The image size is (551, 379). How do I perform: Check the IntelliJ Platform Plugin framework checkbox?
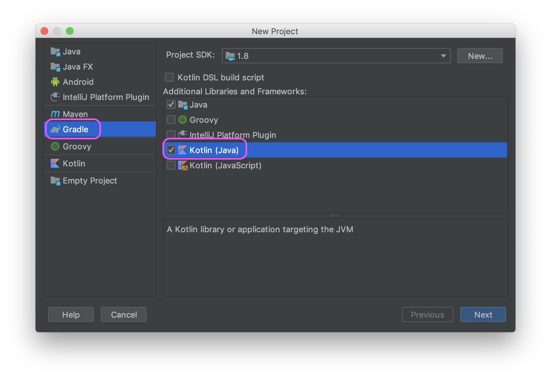pos(171,134)
